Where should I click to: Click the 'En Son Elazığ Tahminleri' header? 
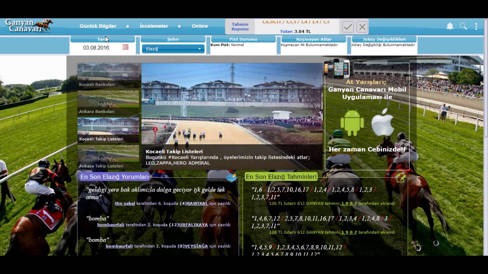281,177
